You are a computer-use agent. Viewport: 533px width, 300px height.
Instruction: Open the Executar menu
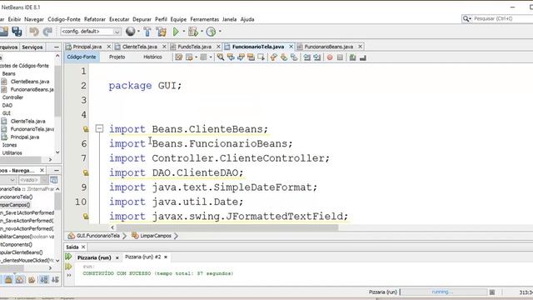(119, 19)
